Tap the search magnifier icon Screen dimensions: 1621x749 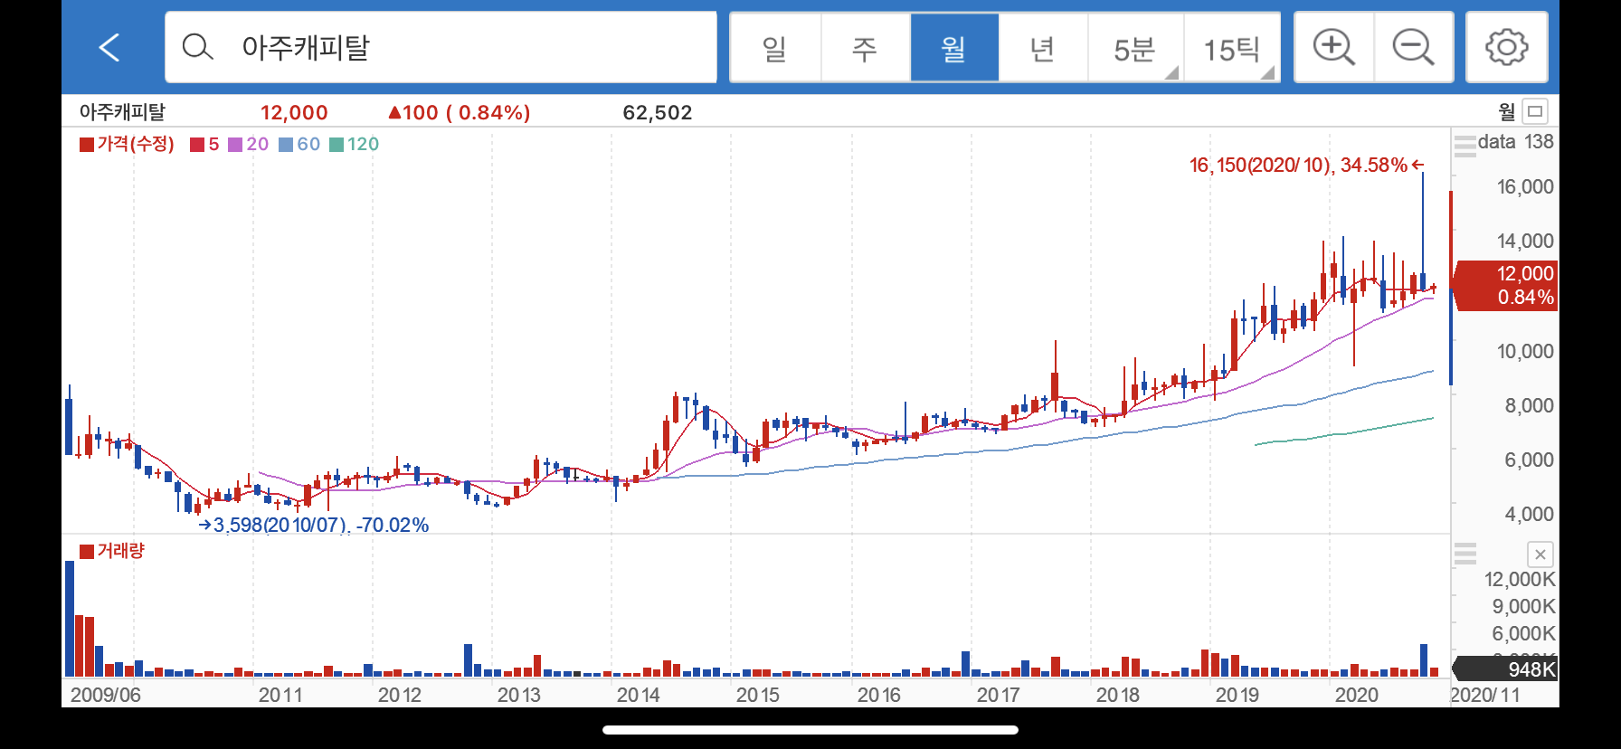tap(197, 47)
